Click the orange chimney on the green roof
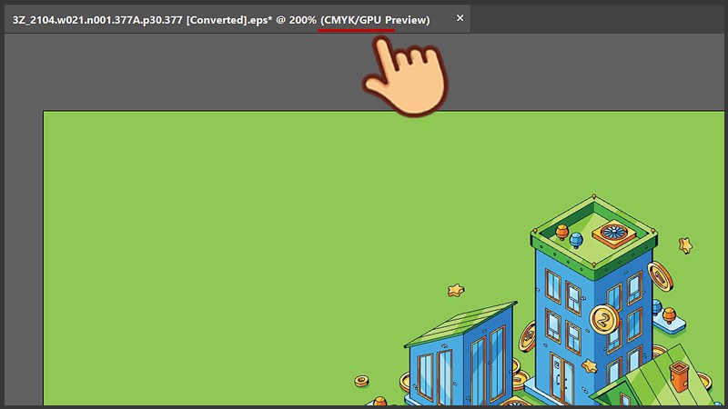 click(x=677, y=375)
